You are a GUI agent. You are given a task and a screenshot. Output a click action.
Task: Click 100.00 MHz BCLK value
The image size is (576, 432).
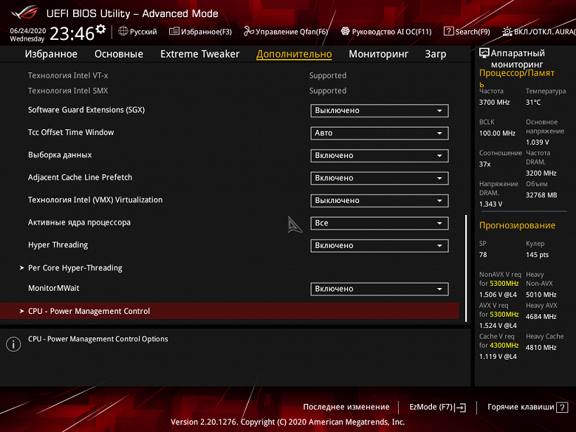click(x=497, y=134)
